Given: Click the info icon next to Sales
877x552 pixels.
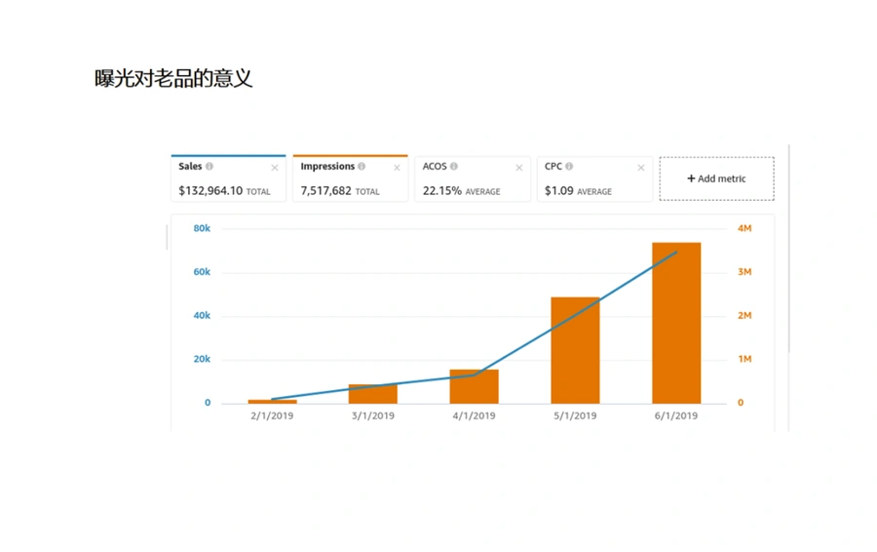Looking at the screenshot, I should coord(210,166).
